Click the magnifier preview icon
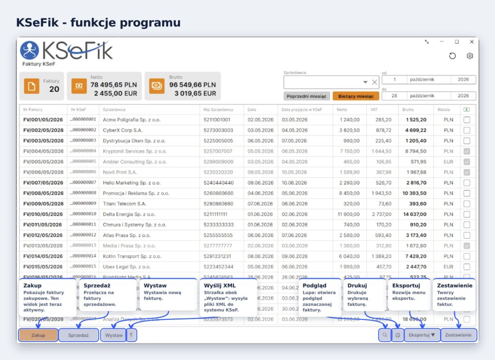This screenshot has width=495, height=360. click(385, 335)
